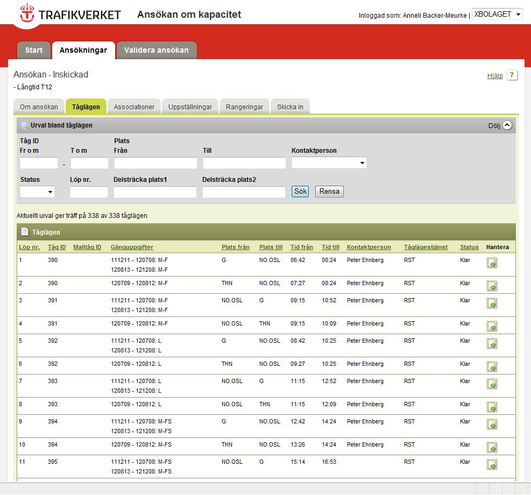Open the Status filter dropdown
This screenshot has height=495, width=531.
tap(37, 192)
